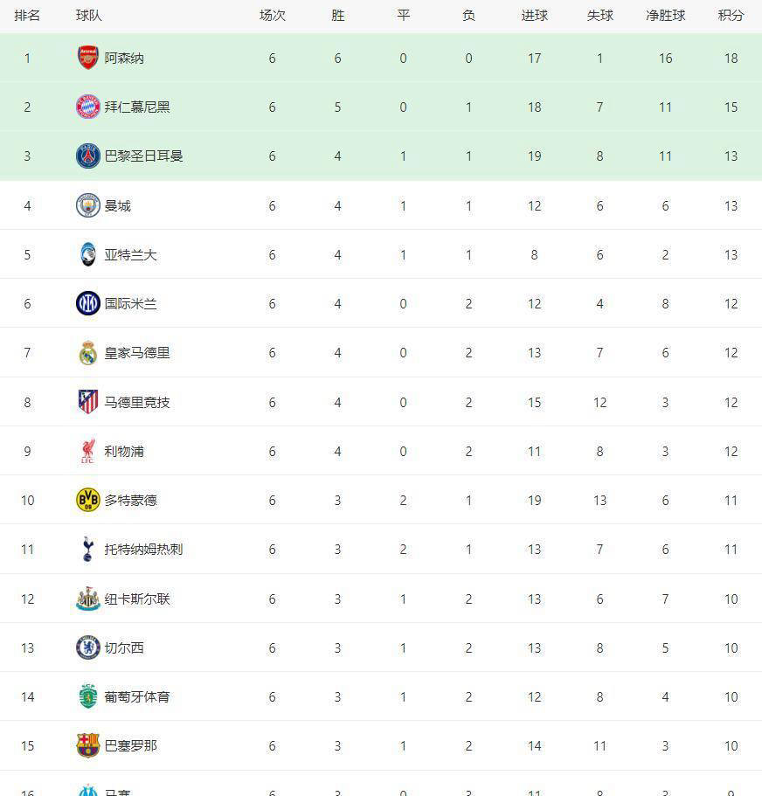Select the 纽卡斯尔联 team name
Image resolution: width=762 pixels, height=796 pixels.
[137, 599]
